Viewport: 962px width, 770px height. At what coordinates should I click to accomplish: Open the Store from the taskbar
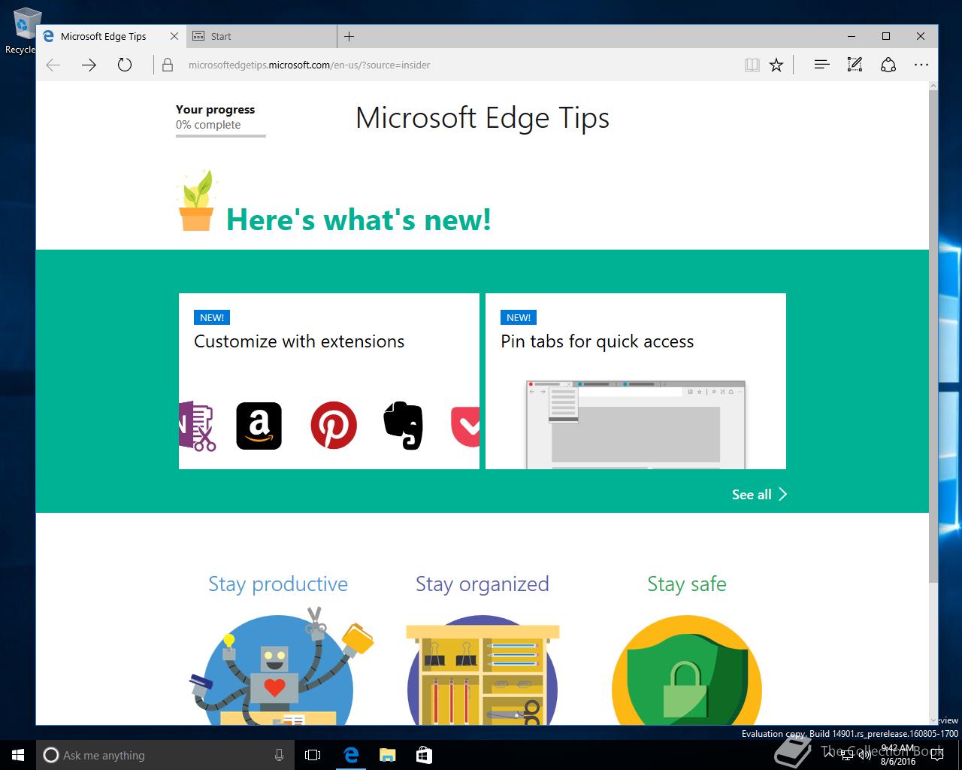(x=424, y=755)
